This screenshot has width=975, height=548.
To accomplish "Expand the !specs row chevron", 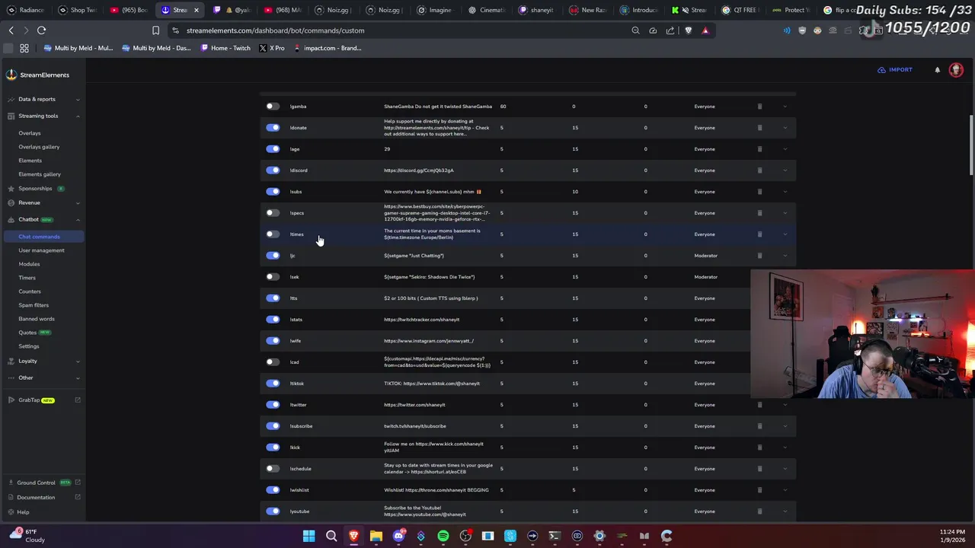I will click(785, 213).
